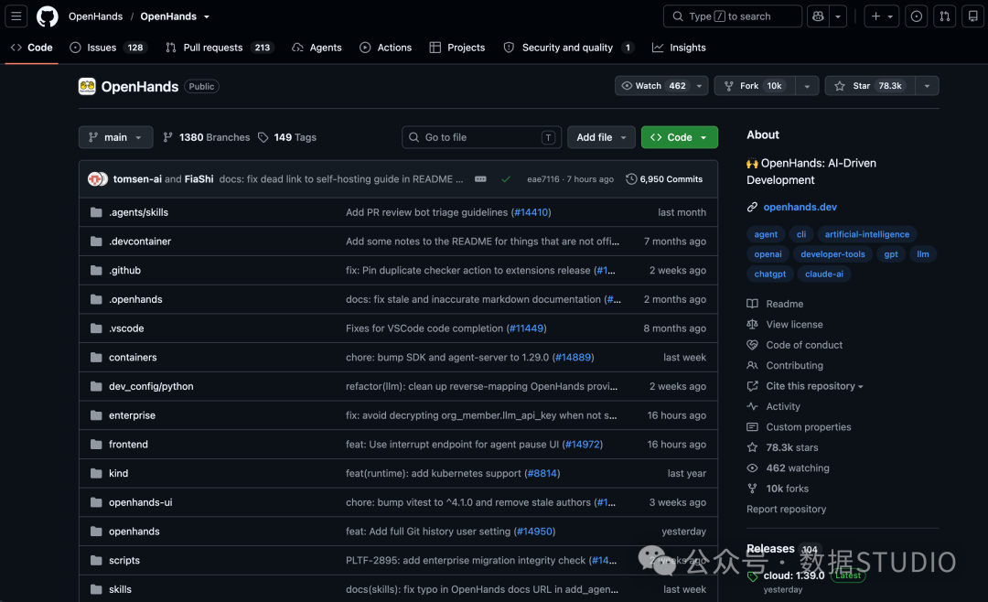Click the OpenHands repository avatar logo
This screenshot has width=988, height=602.
coord(87,86)
